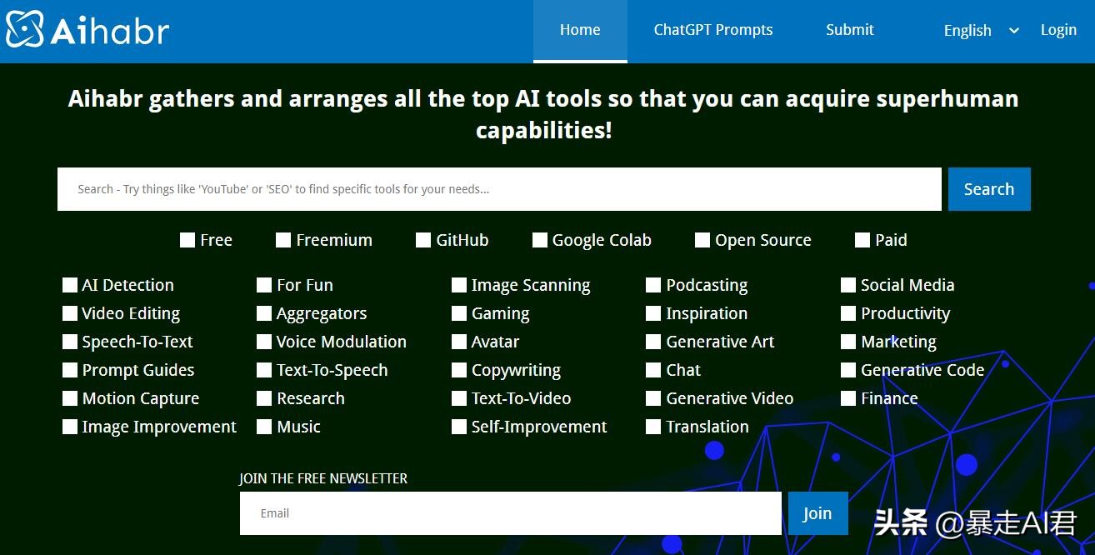Select the Music category checkbox

(264, 427)
